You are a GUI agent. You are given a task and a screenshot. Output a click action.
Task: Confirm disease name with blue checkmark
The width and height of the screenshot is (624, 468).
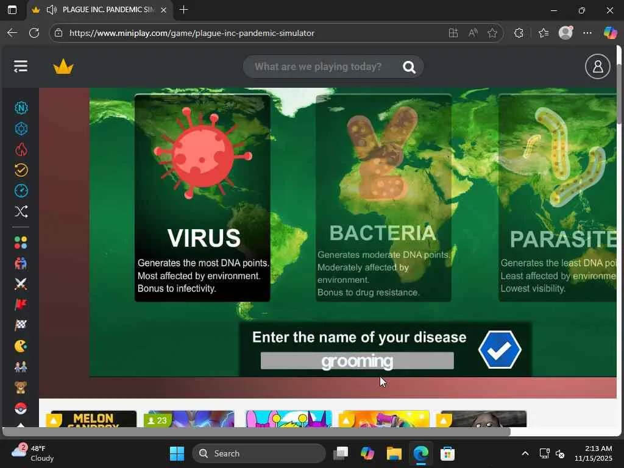500,349
